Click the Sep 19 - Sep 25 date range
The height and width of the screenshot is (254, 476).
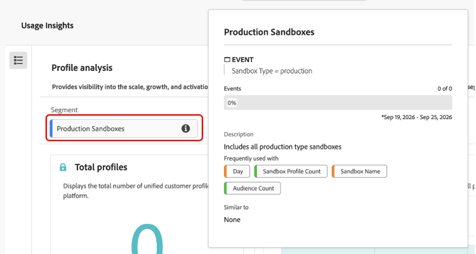tap(417, 117)
